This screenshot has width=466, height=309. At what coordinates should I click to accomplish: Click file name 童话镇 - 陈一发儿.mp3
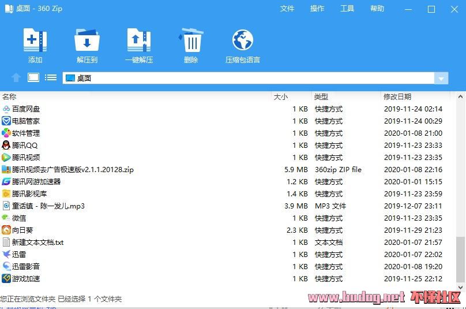tap(48, 206)
